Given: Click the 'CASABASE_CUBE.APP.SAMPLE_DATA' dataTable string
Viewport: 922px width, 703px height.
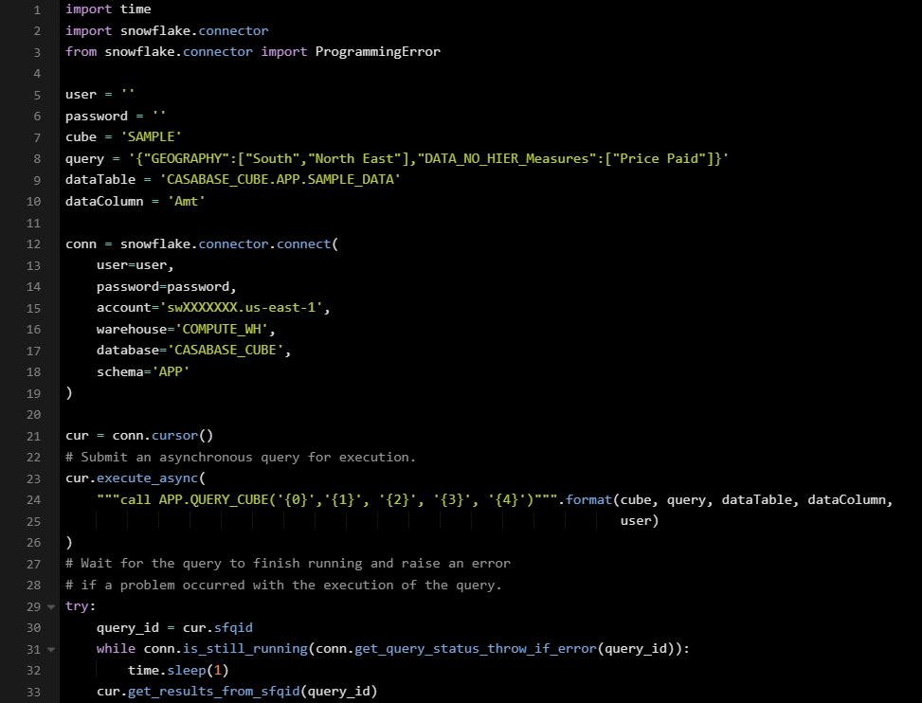Looking at the screenshot, I should point(280,180).
